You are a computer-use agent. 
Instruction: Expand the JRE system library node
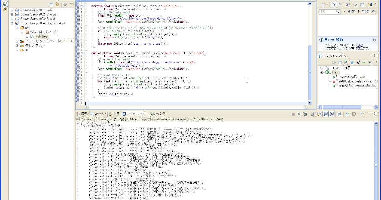point(17,41)
